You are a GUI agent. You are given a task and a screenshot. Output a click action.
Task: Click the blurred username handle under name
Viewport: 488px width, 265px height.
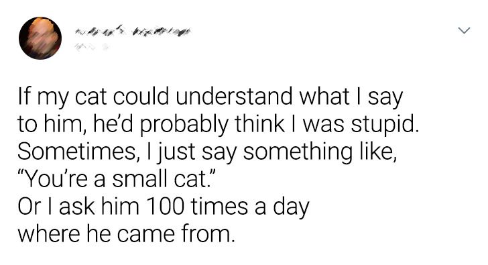tap(91, 47)
